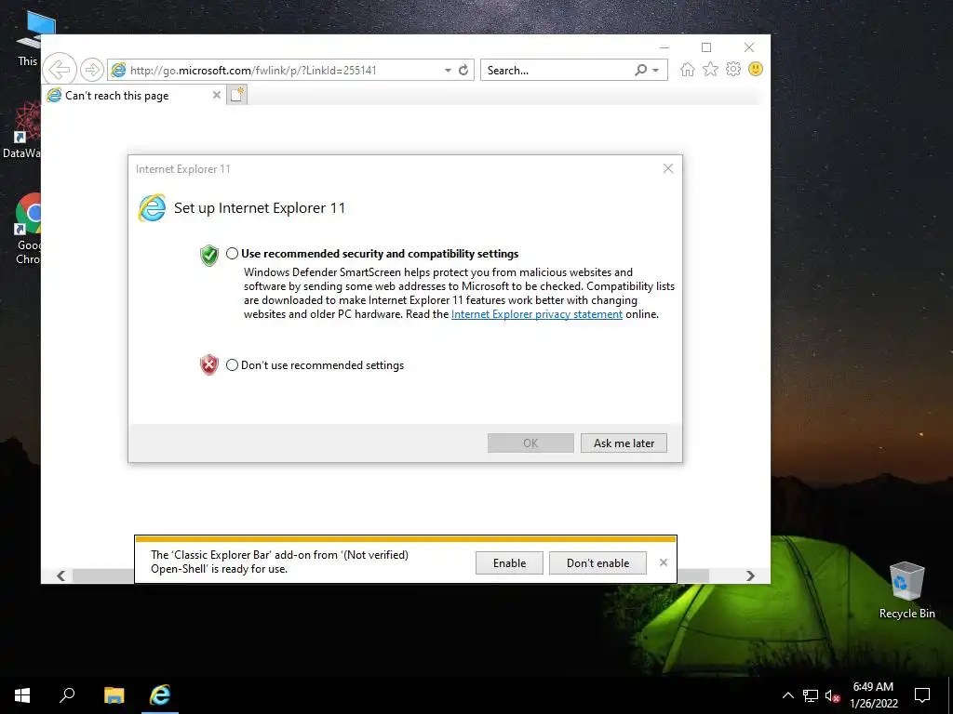Click the search magnifier in the search box
953x714 pixels.
tap(640, 70)
